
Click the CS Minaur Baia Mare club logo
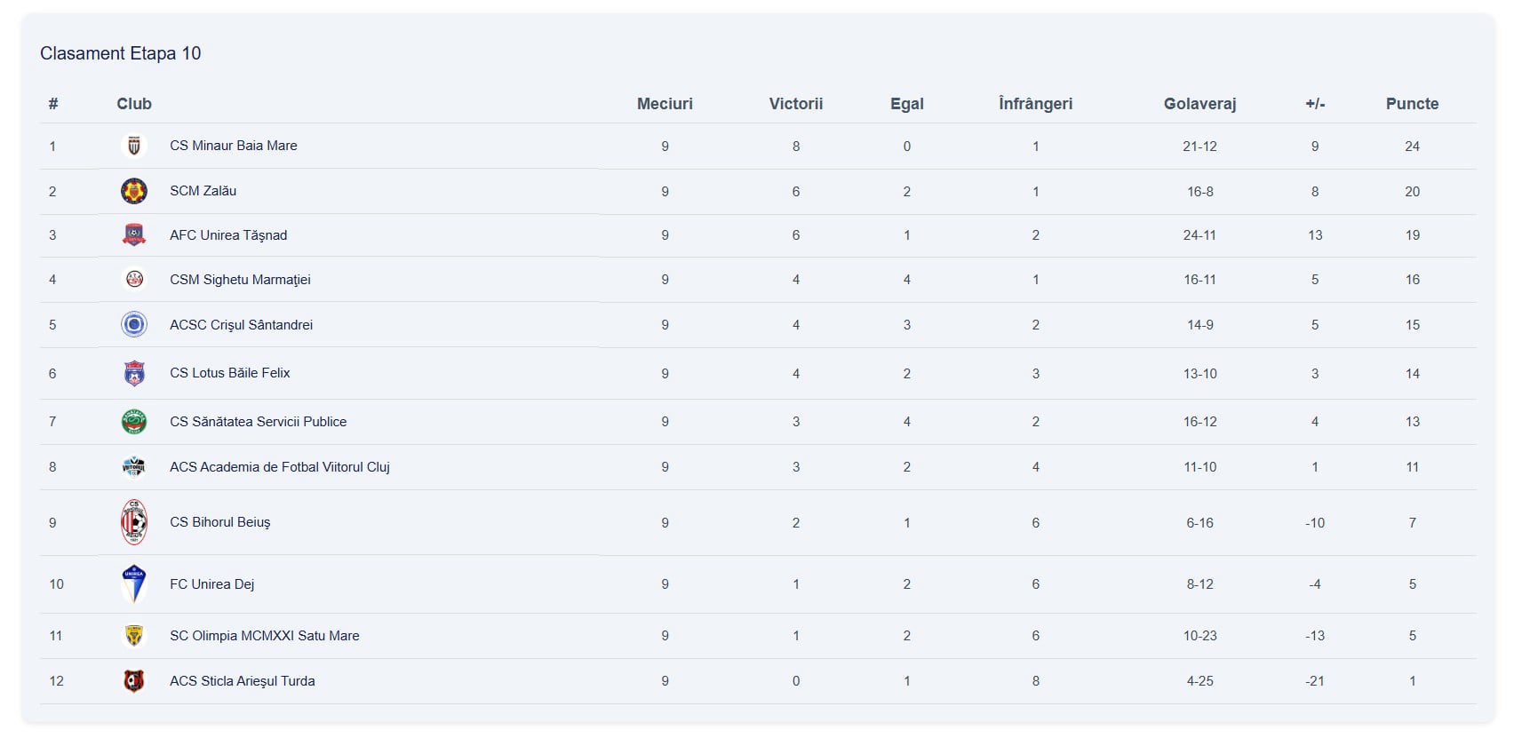tap(134, 146)
